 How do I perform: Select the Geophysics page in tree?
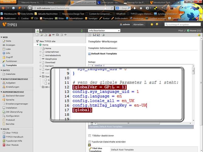(51, 59)
